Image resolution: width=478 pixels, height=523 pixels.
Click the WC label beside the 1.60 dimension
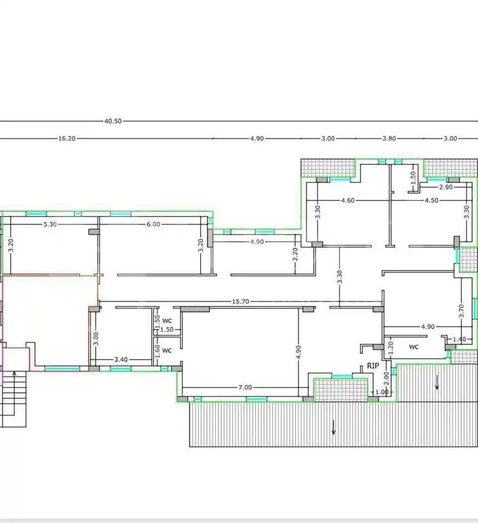click(167, 351)
